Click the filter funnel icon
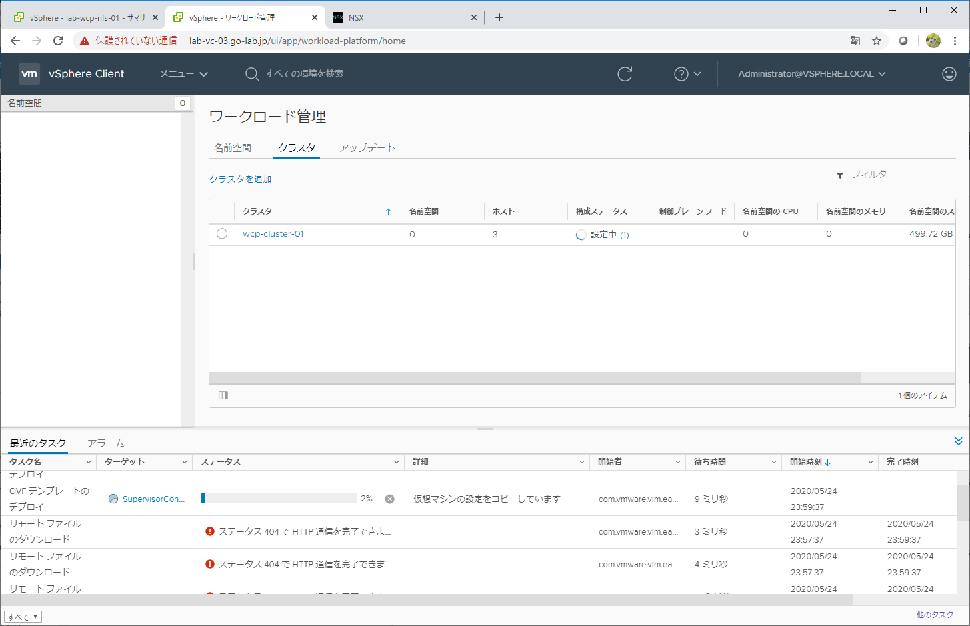Screen dimensions: 970x626 pos(840,175)
